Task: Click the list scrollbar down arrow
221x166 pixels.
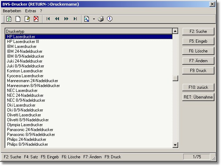Action: (175, 145)
